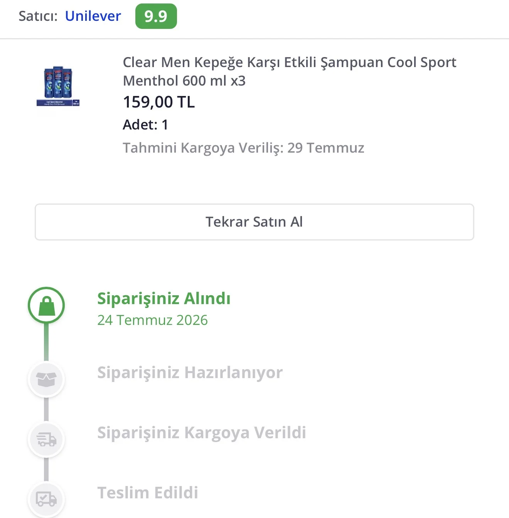This screenshot has width=509, height=518.
Task: Select the checked truck delivered icon
Action: point(46,499)
